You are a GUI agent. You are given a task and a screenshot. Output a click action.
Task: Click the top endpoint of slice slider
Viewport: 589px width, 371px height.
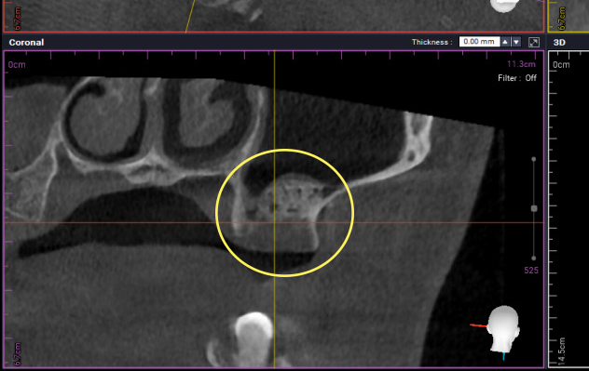[533, 159]
